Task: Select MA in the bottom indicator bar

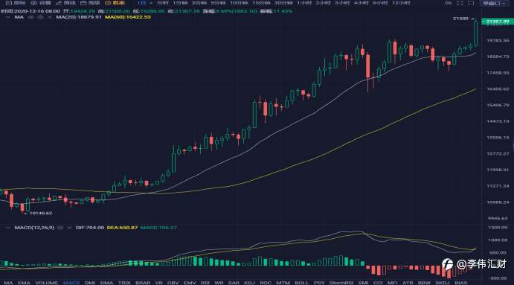Action: (8, 282)
